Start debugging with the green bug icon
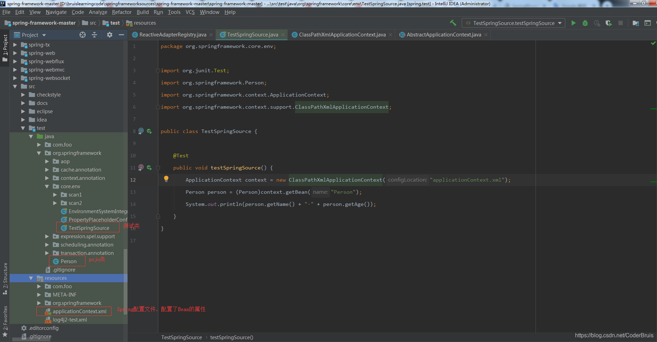This screenshot has height=342, width=657. (585, 23)
